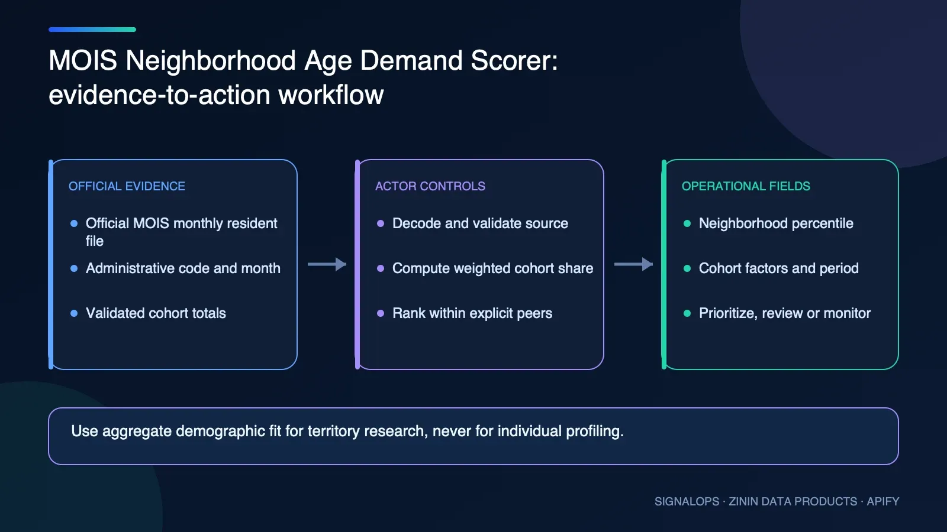
Task: Select 'Compute weighted cohort share' text
Action: [492, 268]
